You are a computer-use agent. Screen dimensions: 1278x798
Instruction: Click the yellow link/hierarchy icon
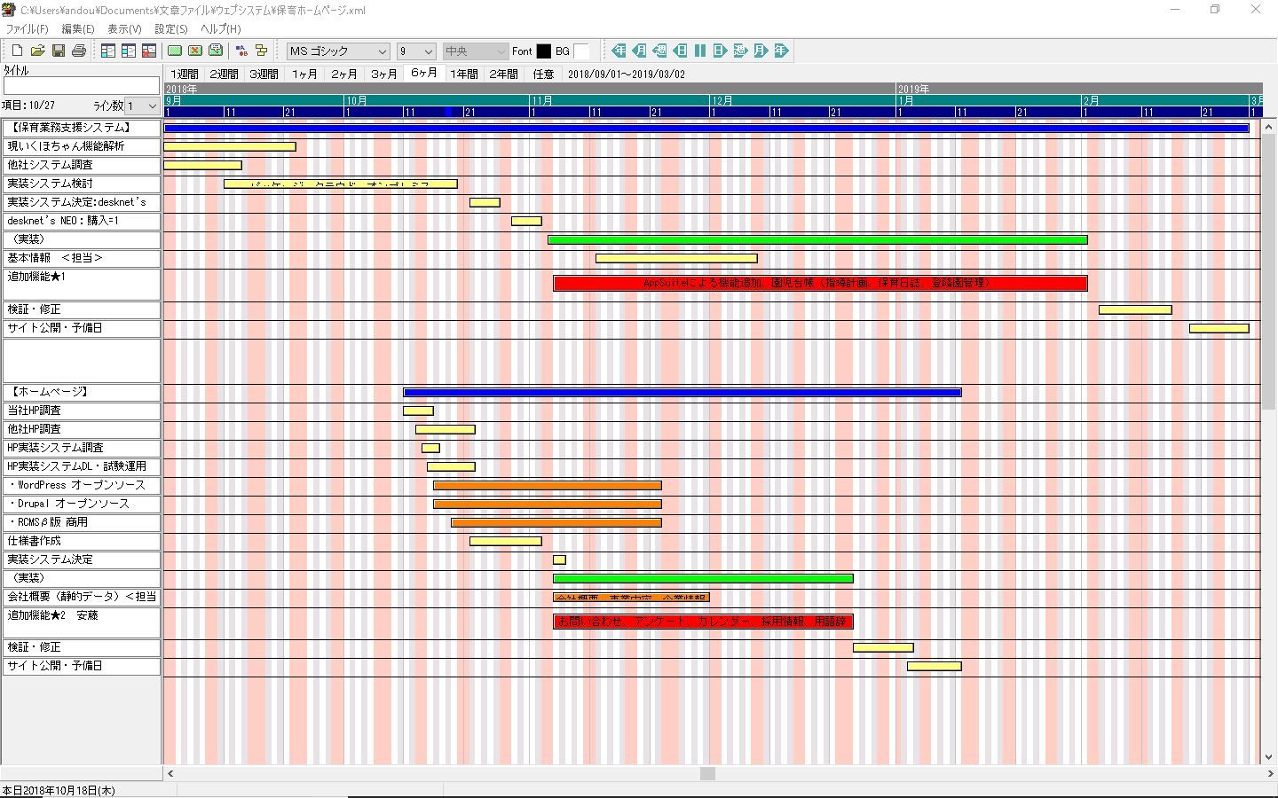pyautogui.click(x=262, y=51)
